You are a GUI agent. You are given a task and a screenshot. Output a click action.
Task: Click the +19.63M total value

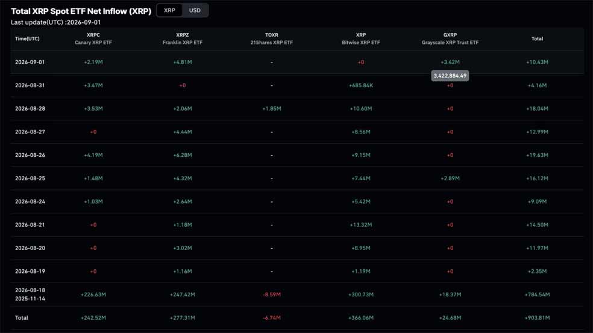click(537, 155)
